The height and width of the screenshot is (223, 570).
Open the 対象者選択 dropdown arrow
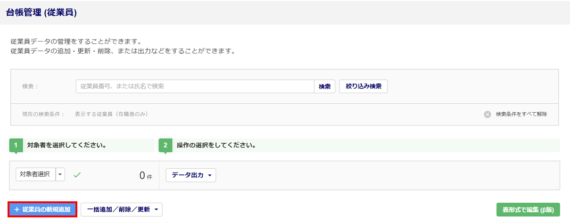(x=60, y=174)
